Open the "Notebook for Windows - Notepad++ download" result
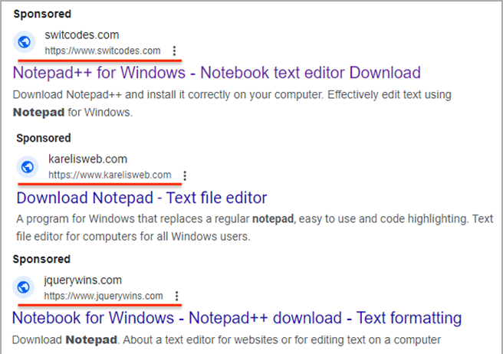 pos(237,317)
